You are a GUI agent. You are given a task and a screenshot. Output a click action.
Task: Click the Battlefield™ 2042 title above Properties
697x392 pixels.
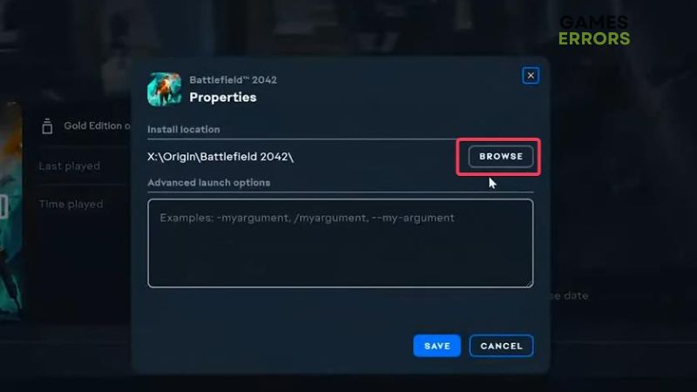coord(233,80)
